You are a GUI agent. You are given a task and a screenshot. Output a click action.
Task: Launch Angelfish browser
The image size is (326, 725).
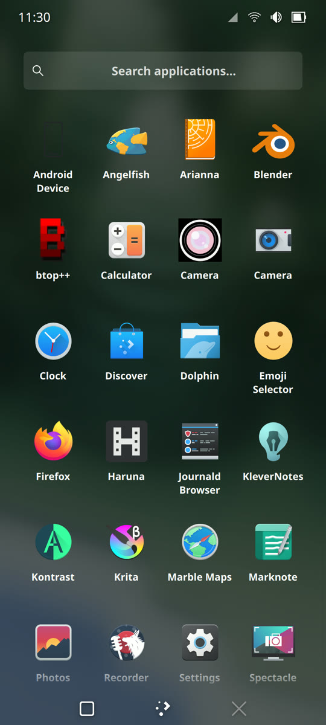click(x=126, y=150)
